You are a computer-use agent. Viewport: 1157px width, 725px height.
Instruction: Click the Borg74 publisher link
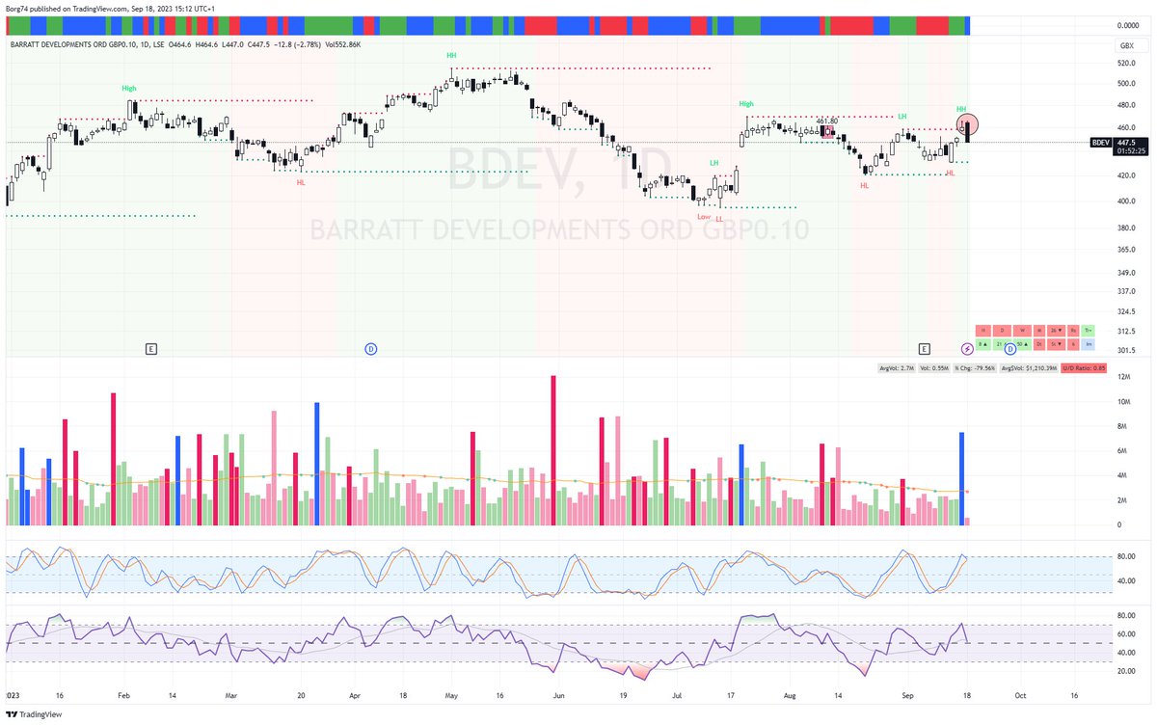pos(17,7)
